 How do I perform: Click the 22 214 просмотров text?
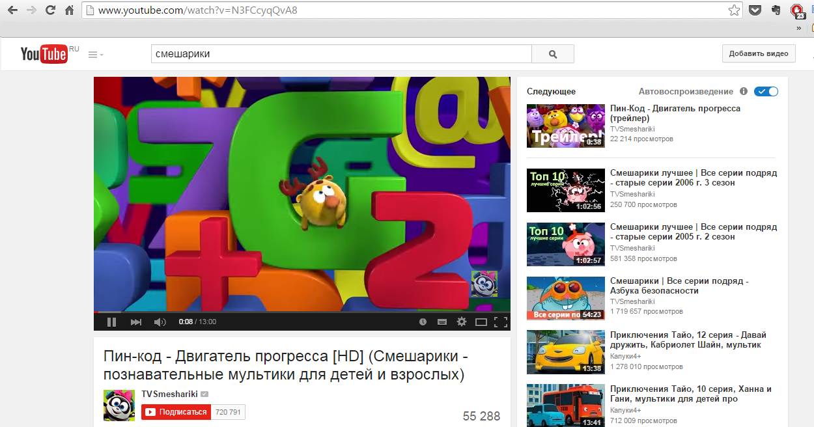[641, 139]
